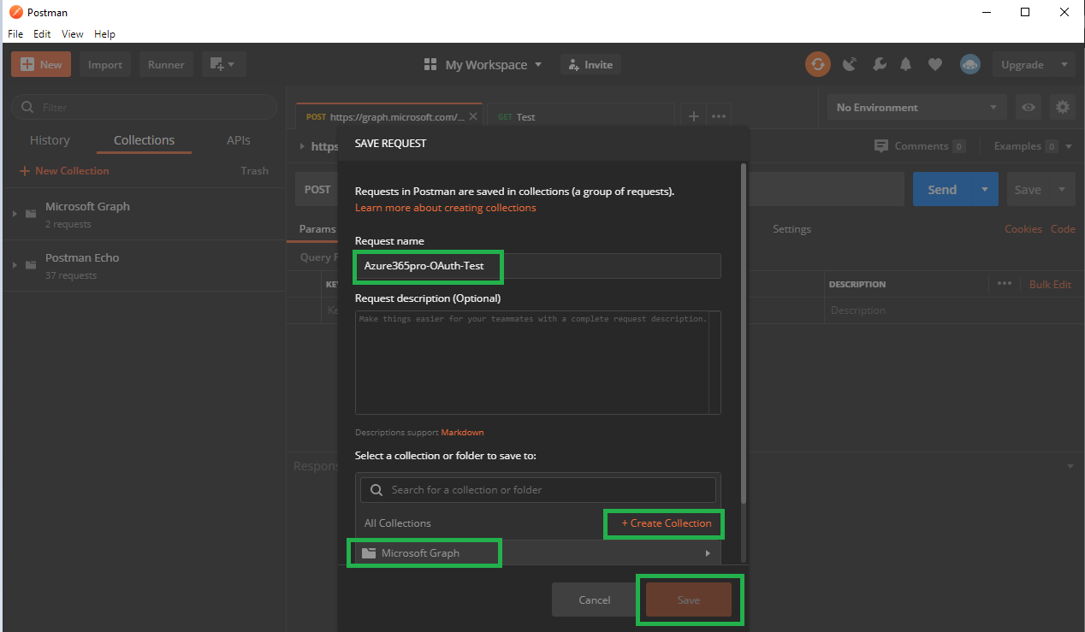Open the Edit menu

click(42, 34)
